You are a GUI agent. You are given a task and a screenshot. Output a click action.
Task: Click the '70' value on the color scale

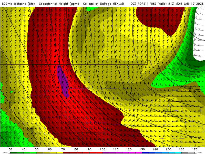(63, 149)
